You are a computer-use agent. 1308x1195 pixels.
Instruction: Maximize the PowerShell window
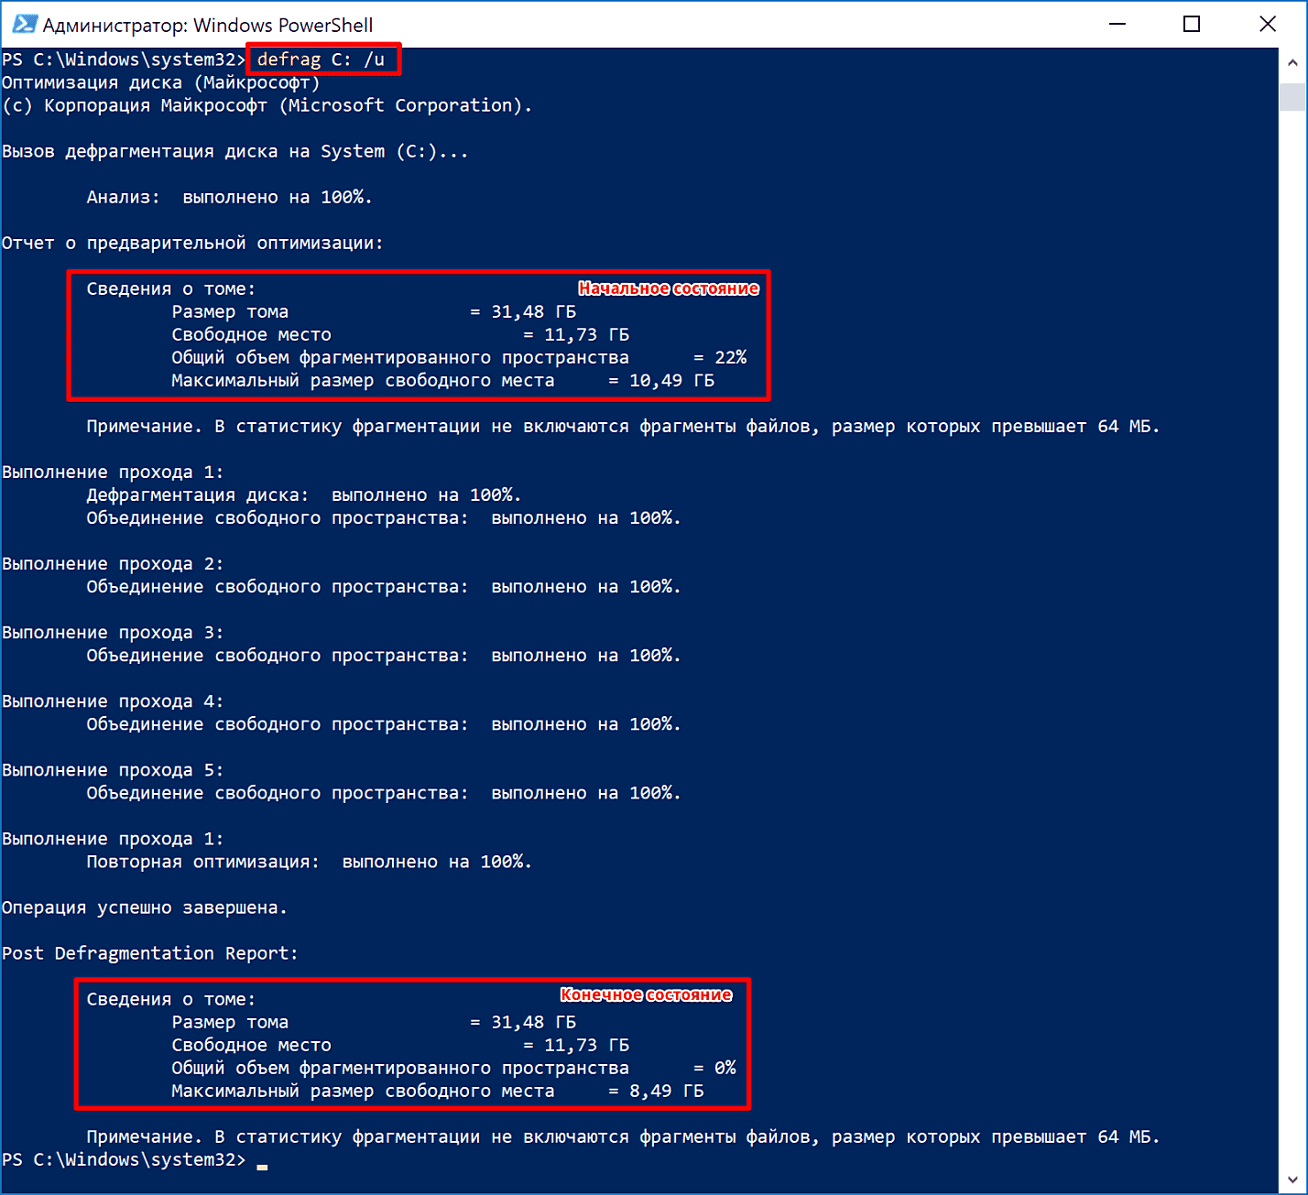[x=1192, y=25]
